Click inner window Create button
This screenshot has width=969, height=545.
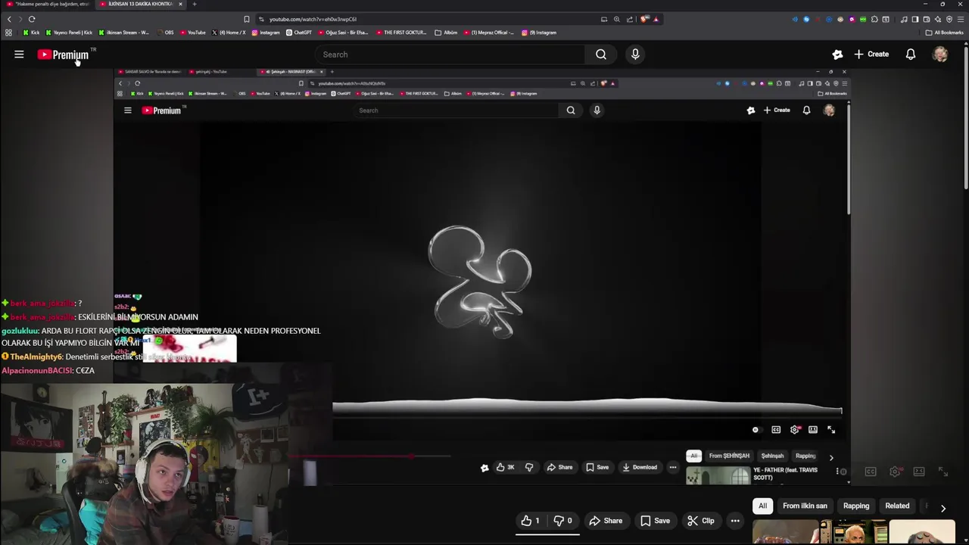tap(777, 111)
